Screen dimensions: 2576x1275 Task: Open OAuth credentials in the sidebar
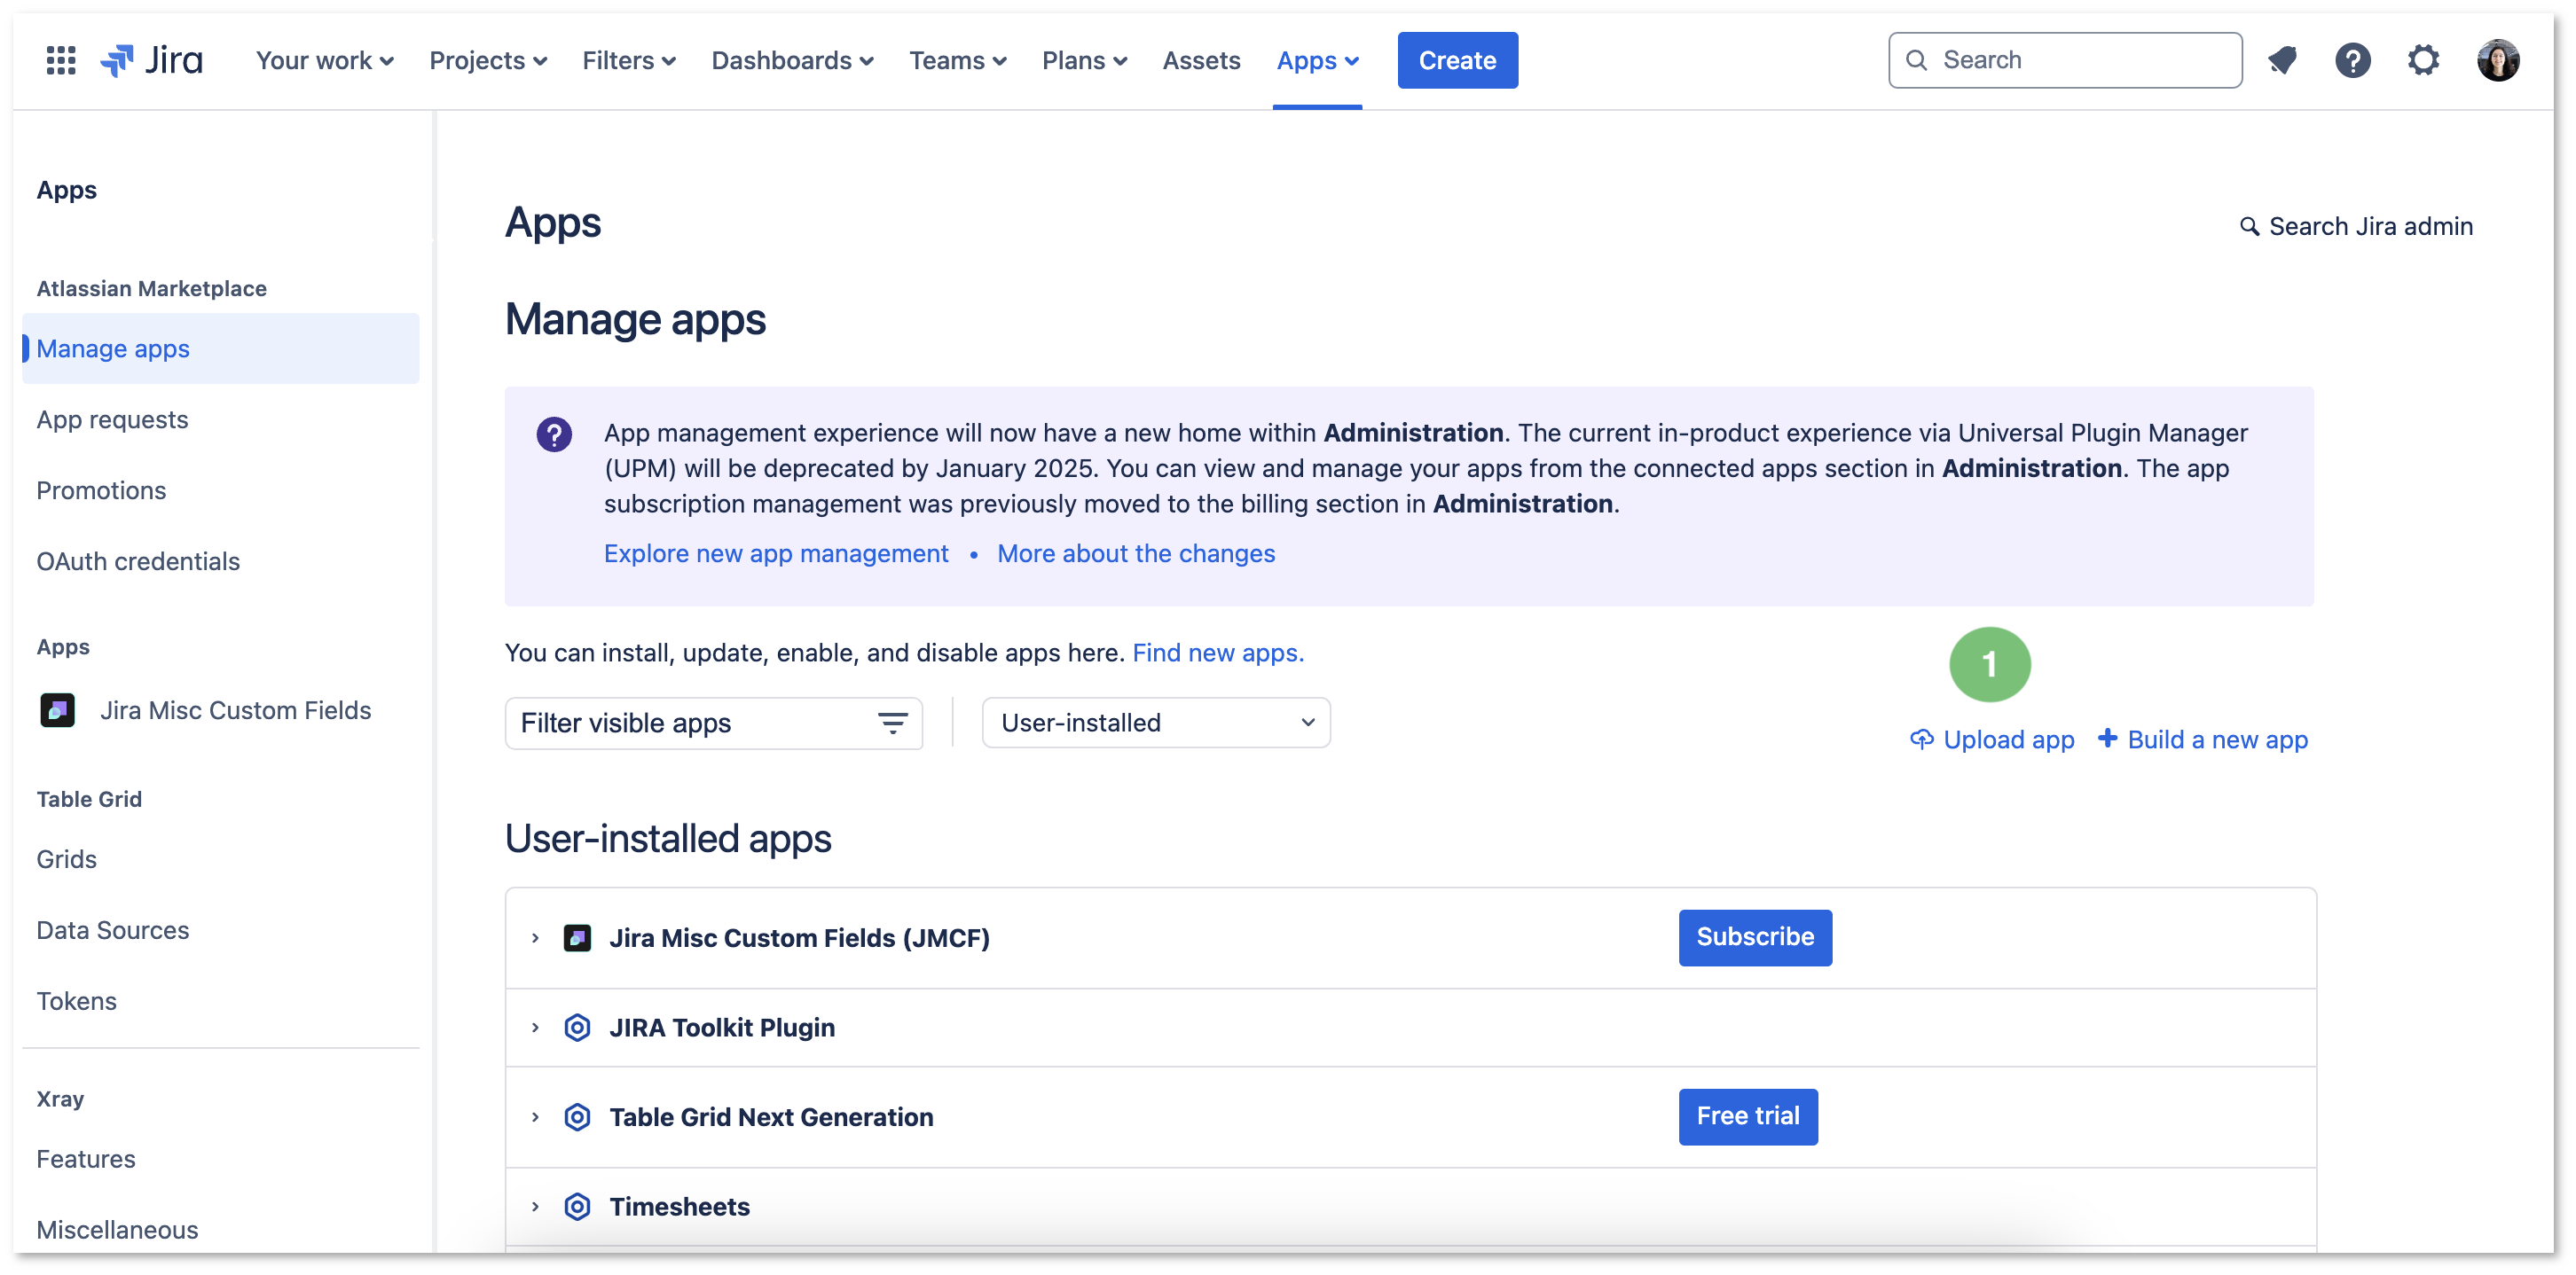point(138,561)
